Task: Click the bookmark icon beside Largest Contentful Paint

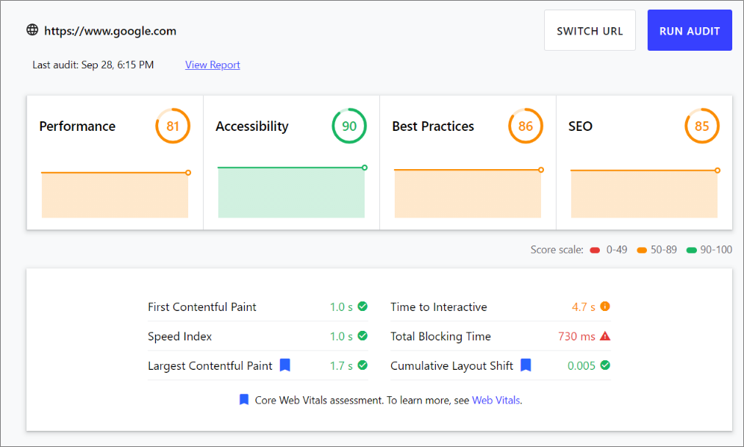Action: [285, 365]
